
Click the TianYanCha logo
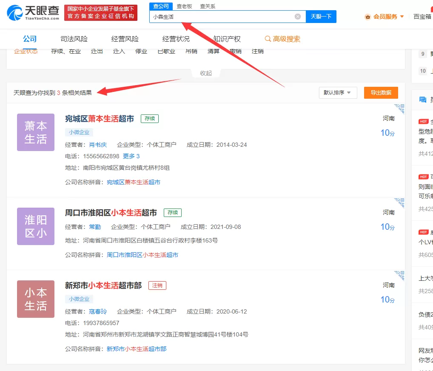33,13
